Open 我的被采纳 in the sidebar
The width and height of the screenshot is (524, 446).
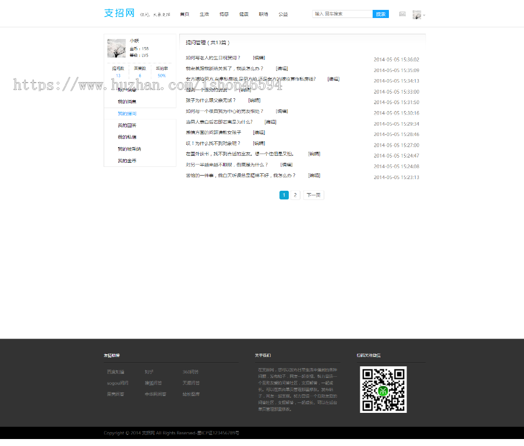(x=129, y=149)
